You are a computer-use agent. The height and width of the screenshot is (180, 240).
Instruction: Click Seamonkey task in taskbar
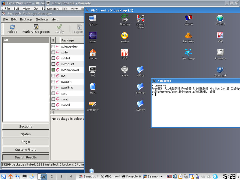click(x=153, y=176)
